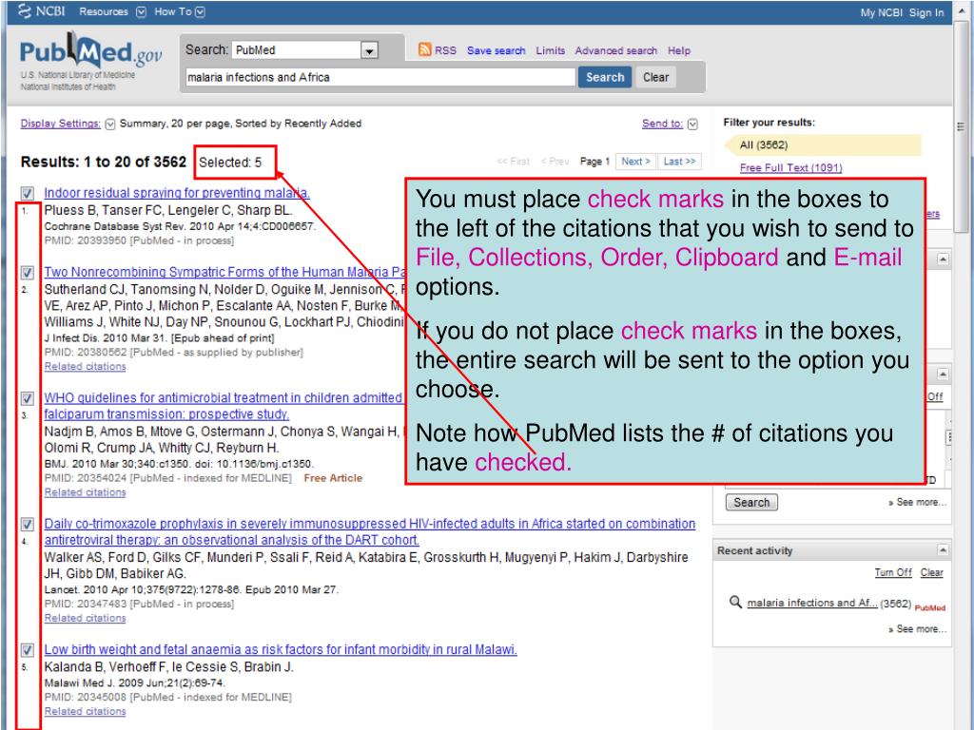Viewport: 974px width, 730px height.
Task: Collapse the Recent activity panel arrow
Action: tap(943, 550)
